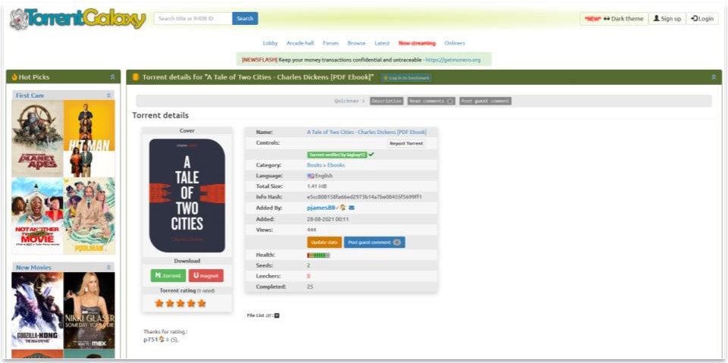Click the search title or IMDB field

pyautogui.click(x=193, y=18)
